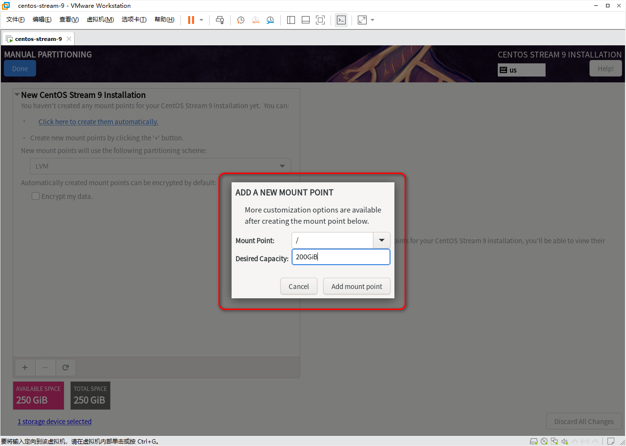This screenshot has height=446, width=626.
Task: Click the send Ctrl+Alt+Del toolbar icon
Action: 220,20
